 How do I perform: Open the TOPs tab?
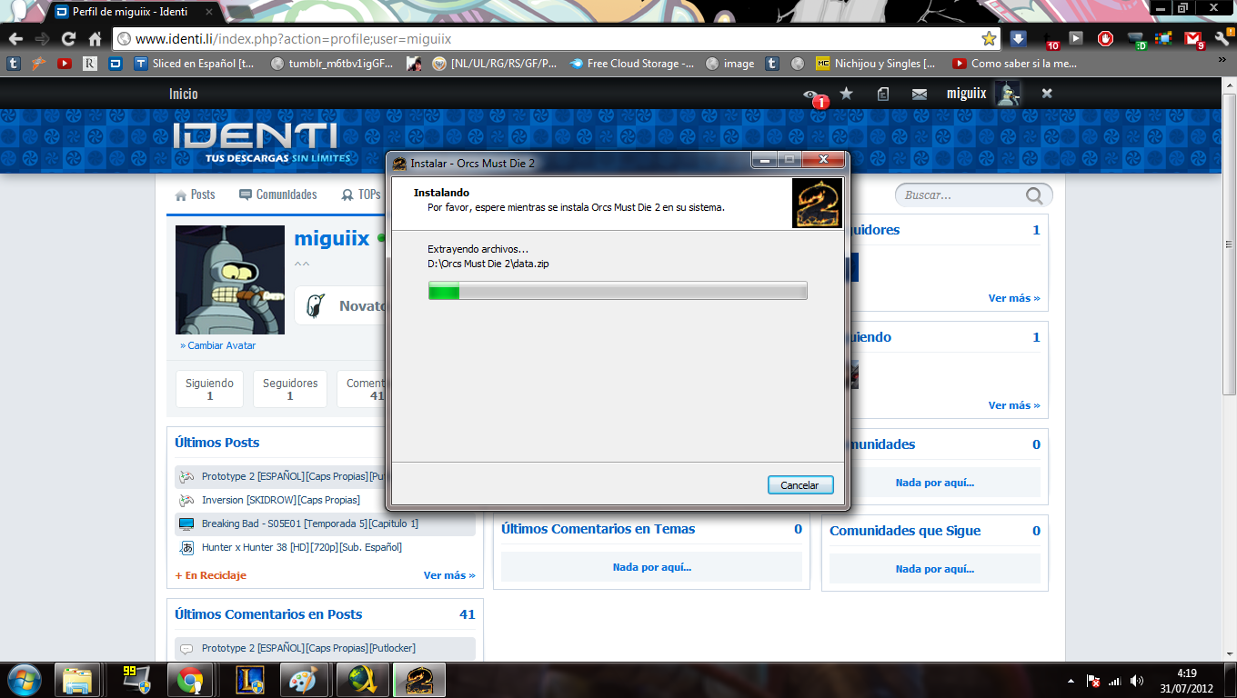(361, 194)
